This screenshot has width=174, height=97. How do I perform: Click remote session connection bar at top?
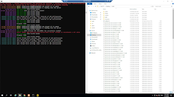point(87,1)
